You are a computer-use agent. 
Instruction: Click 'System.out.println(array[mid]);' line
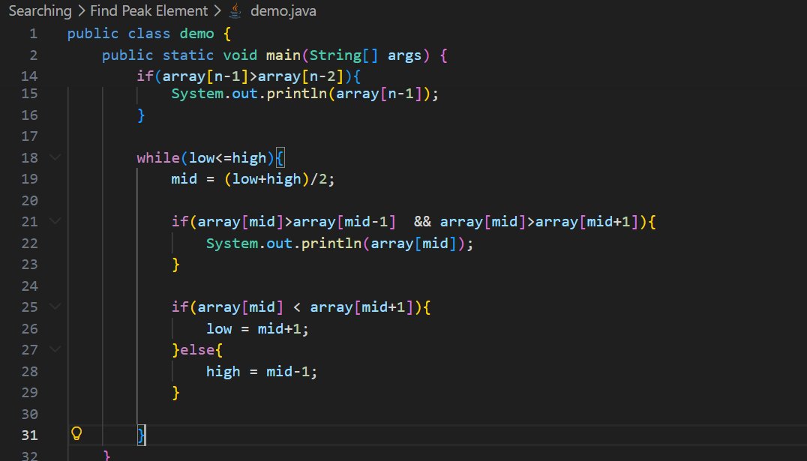(340, 243)
